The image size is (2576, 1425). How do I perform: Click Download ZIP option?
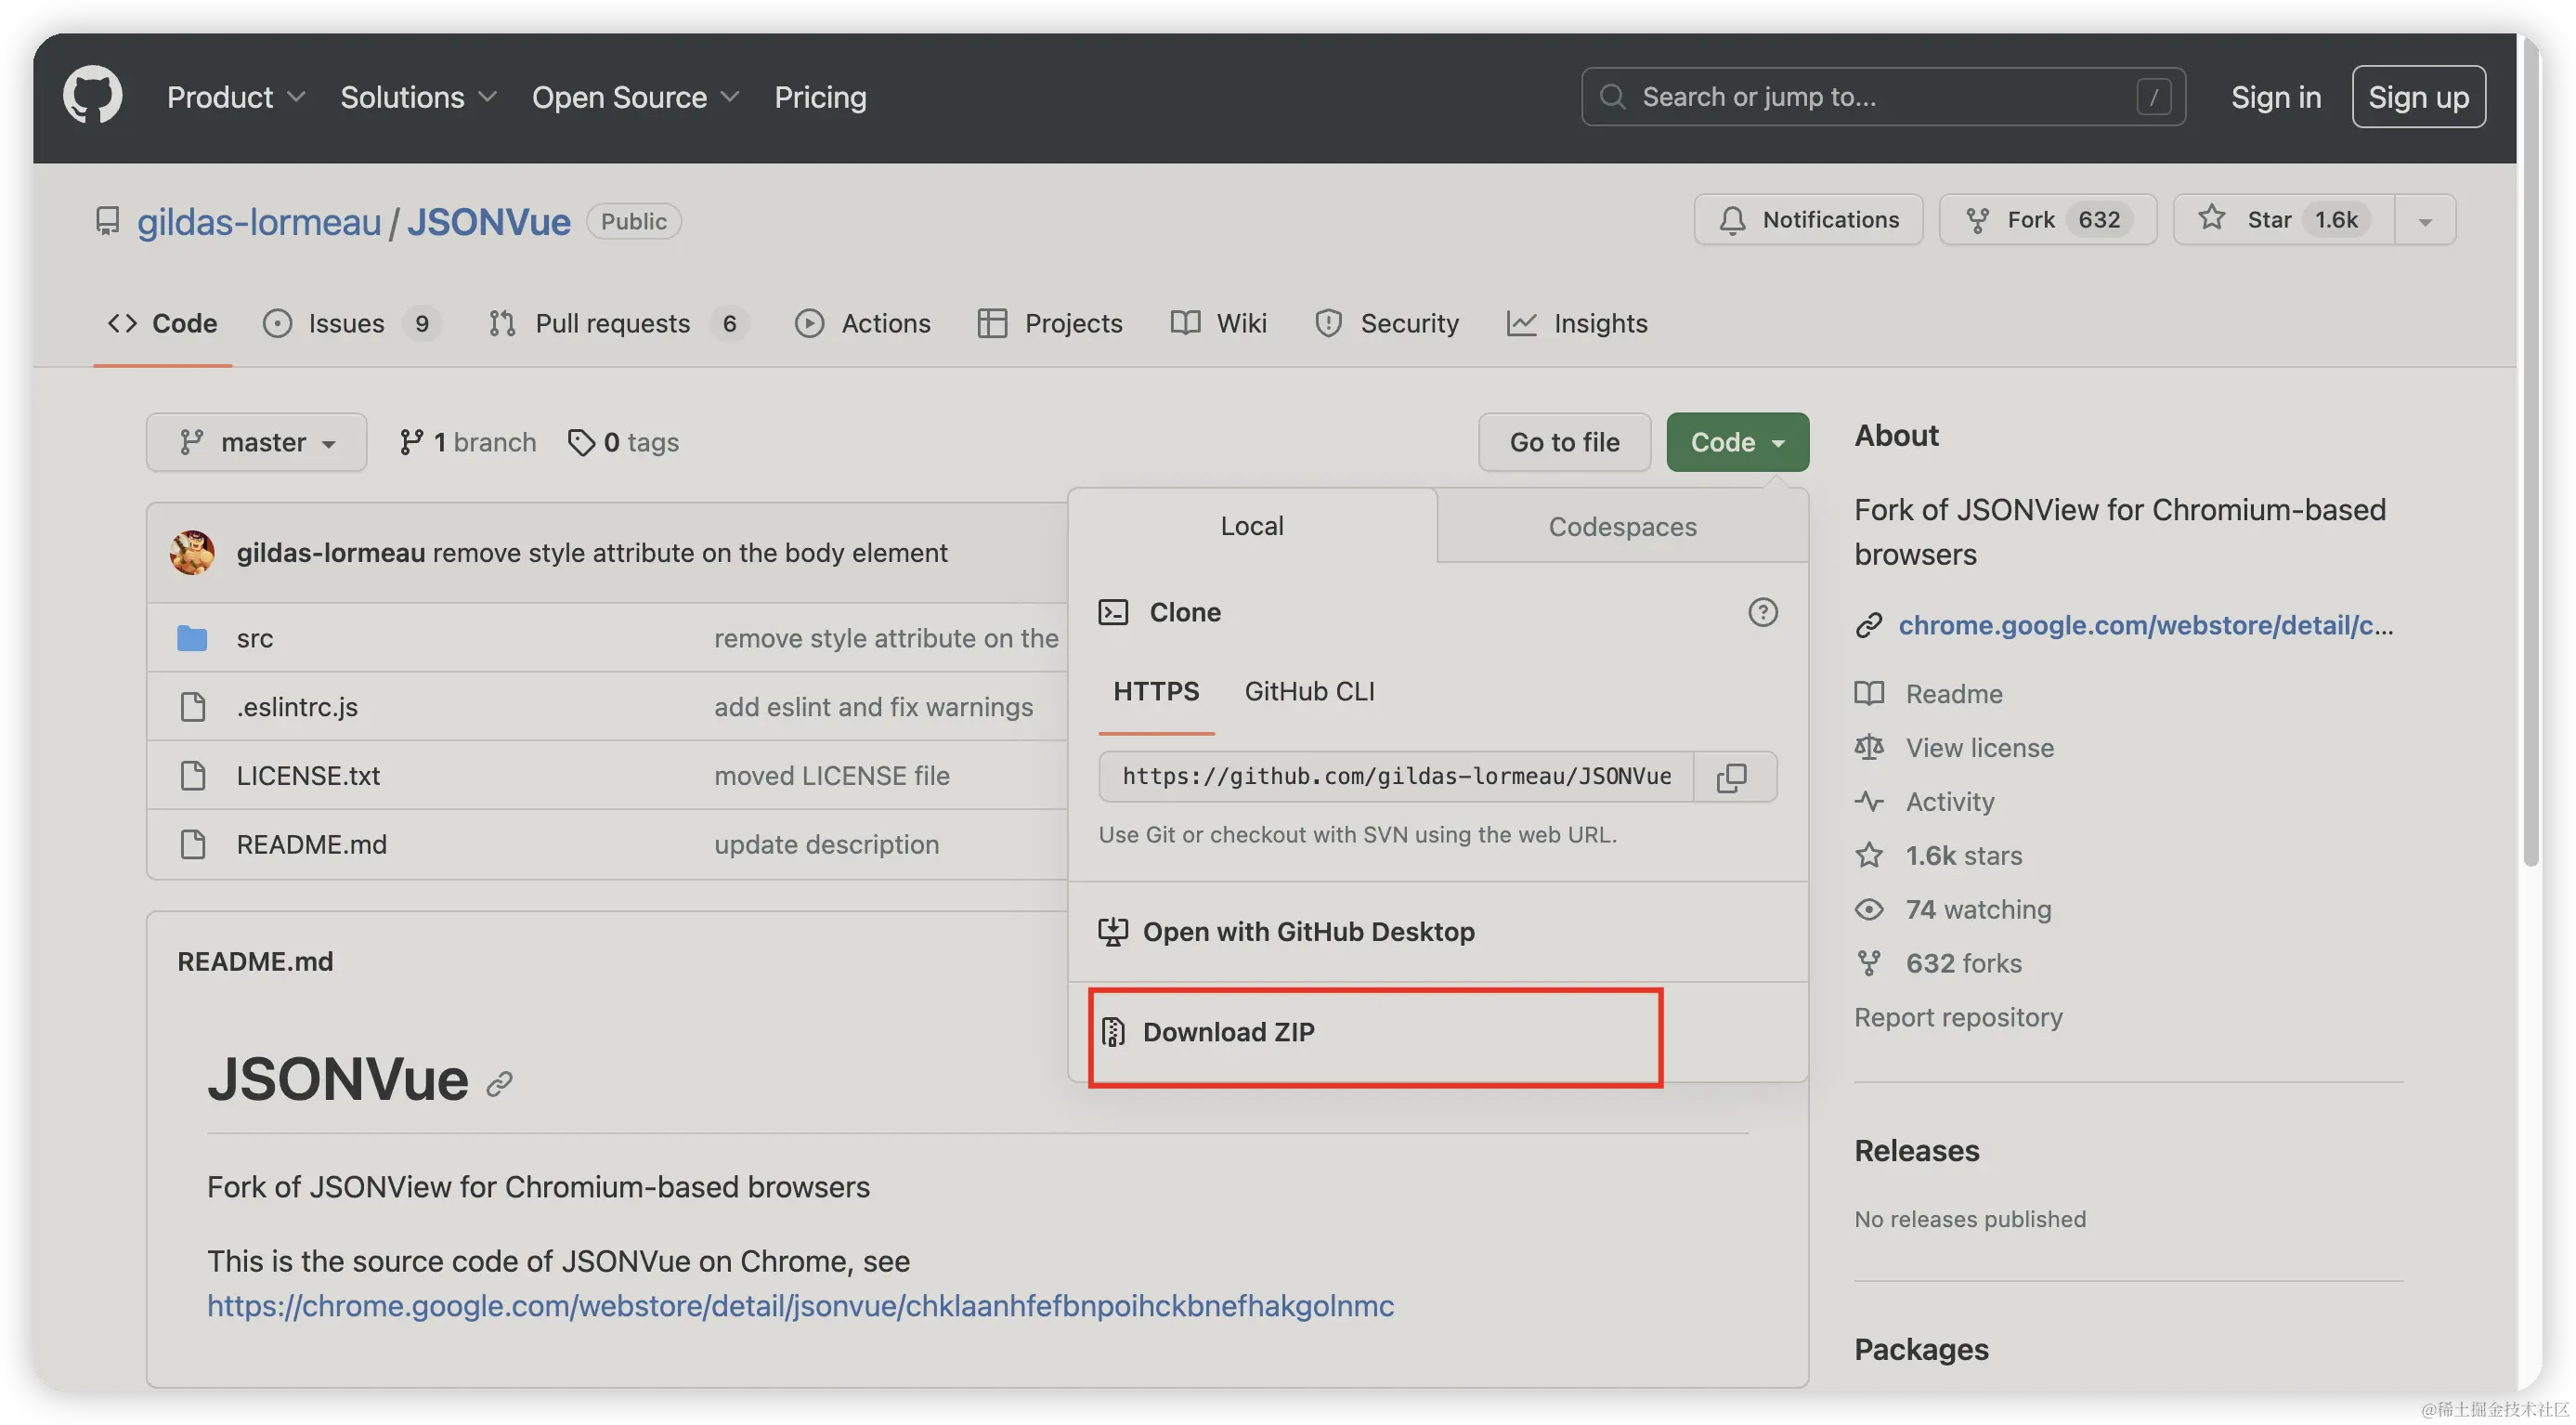click(1228, 1032)
